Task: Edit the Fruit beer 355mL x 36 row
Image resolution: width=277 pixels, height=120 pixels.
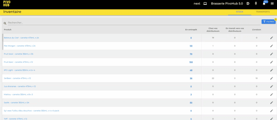Action: click(x=272, y=54)
